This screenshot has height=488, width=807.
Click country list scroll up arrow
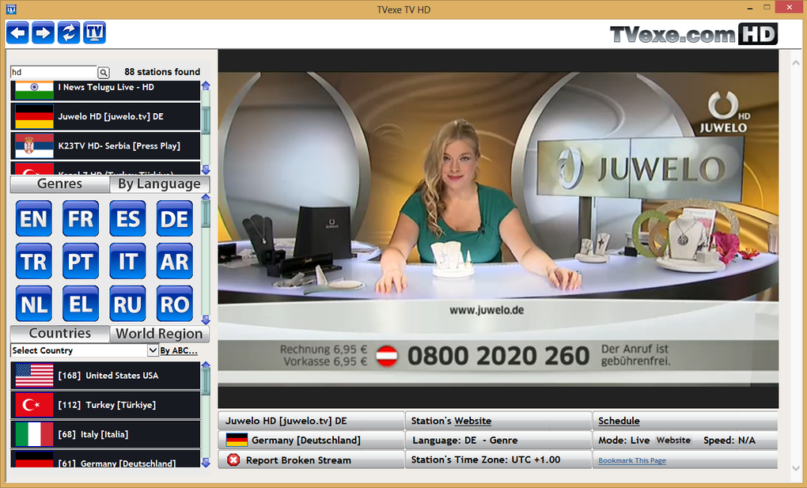tap(206, 365)
